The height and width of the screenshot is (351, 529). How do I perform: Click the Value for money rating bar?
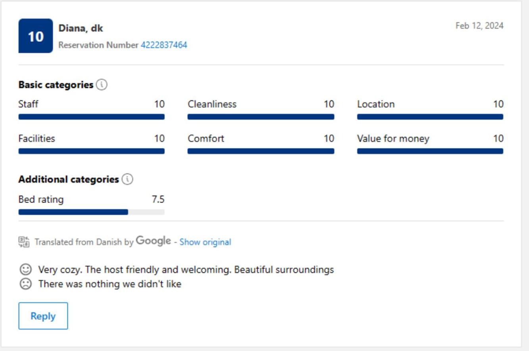[430, 151]
